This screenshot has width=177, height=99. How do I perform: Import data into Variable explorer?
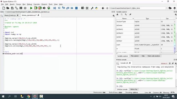(x=117, y=14)
